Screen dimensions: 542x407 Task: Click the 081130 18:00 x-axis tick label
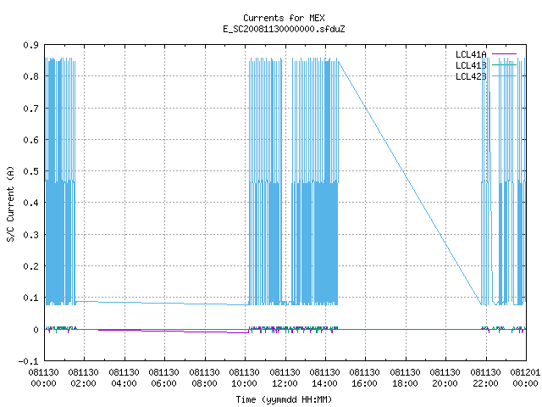[405, 378]
